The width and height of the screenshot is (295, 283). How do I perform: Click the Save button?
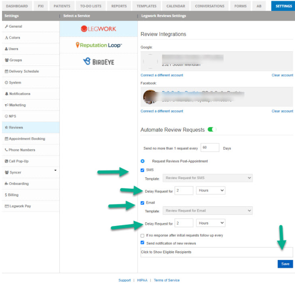click(x=285, y=264)
